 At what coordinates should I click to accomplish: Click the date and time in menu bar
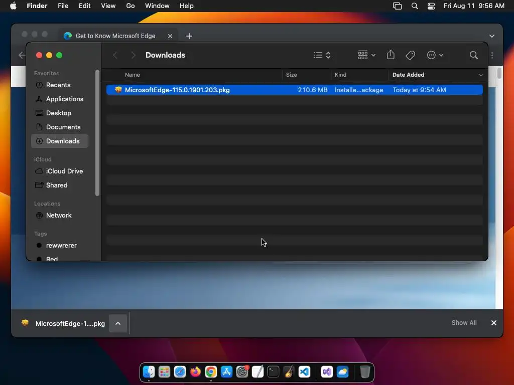(x=474, y=6)
